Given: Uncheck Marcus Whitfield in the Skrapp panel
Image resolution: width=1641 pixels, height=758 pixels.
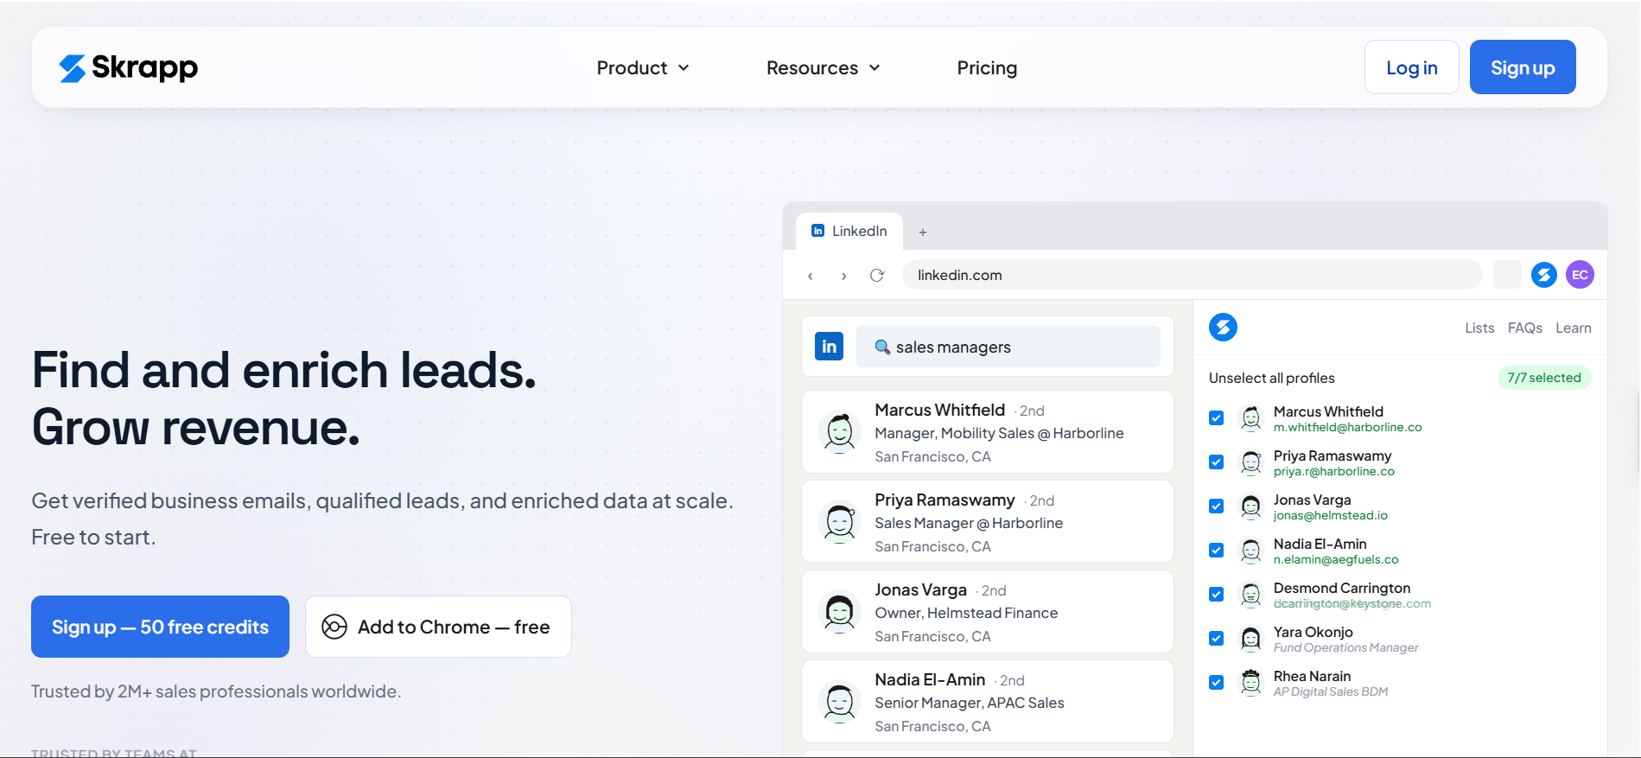Looking at the screenshot, I should click(1216, 418).
